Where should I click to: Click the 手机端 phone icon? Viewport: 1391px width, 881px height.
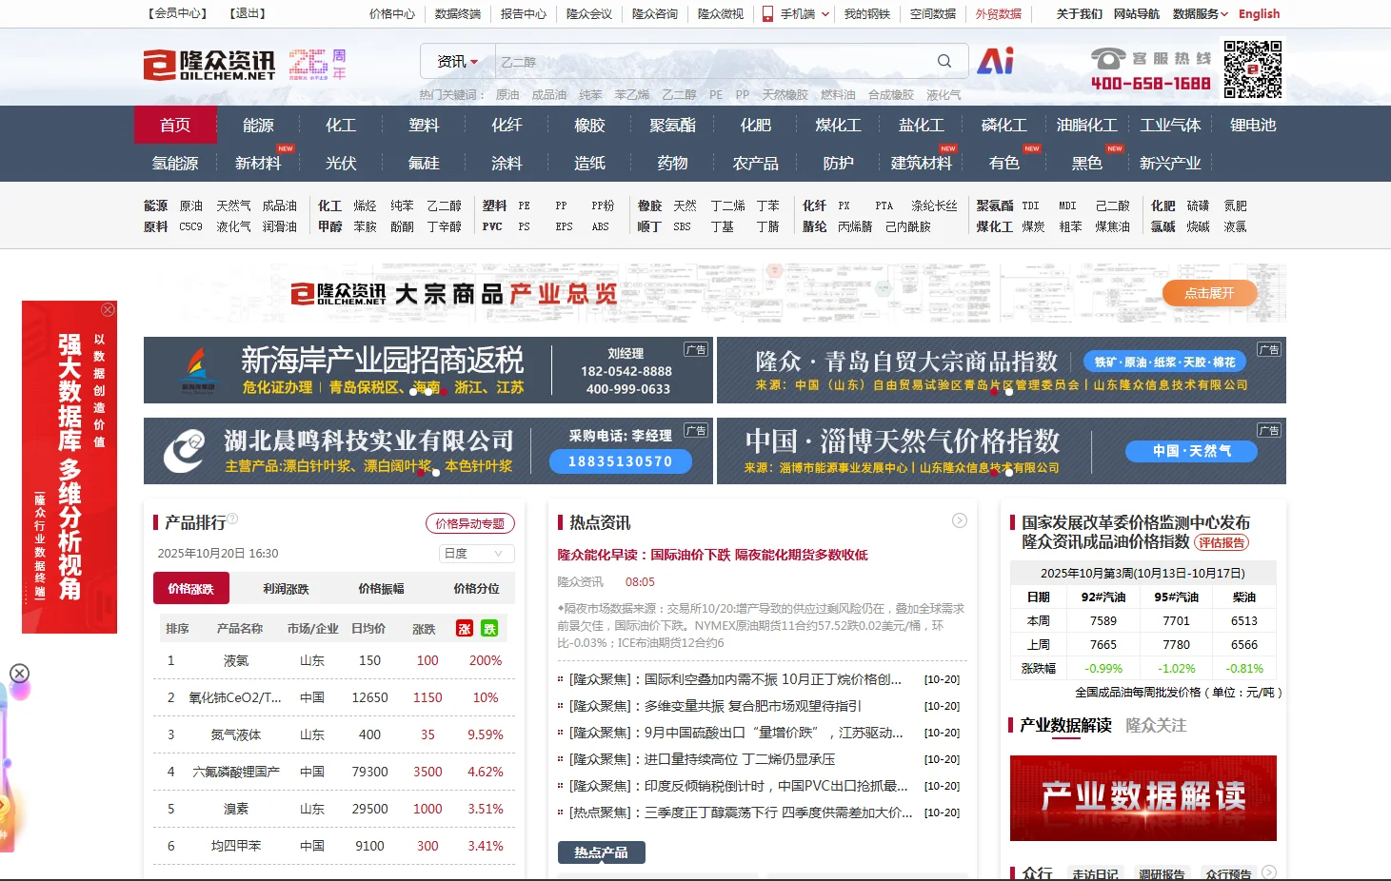click(x=767, y=13)
